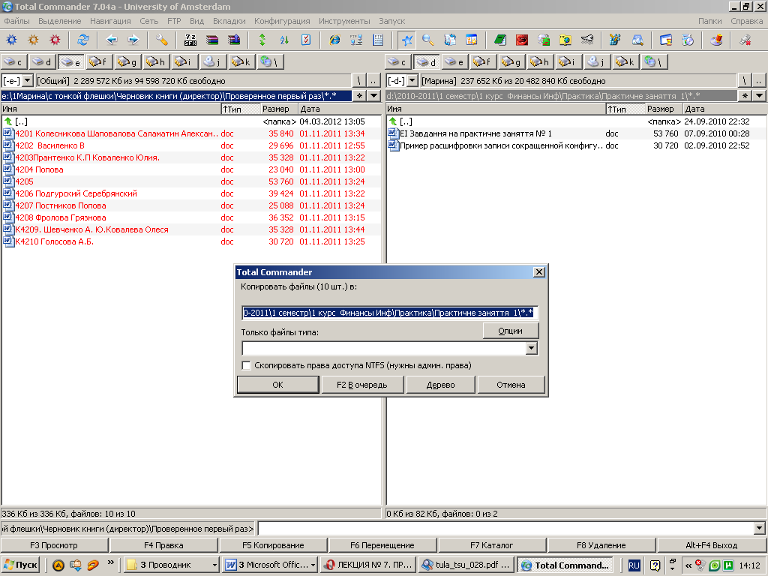Open the Выделение menu

(60, 21)
